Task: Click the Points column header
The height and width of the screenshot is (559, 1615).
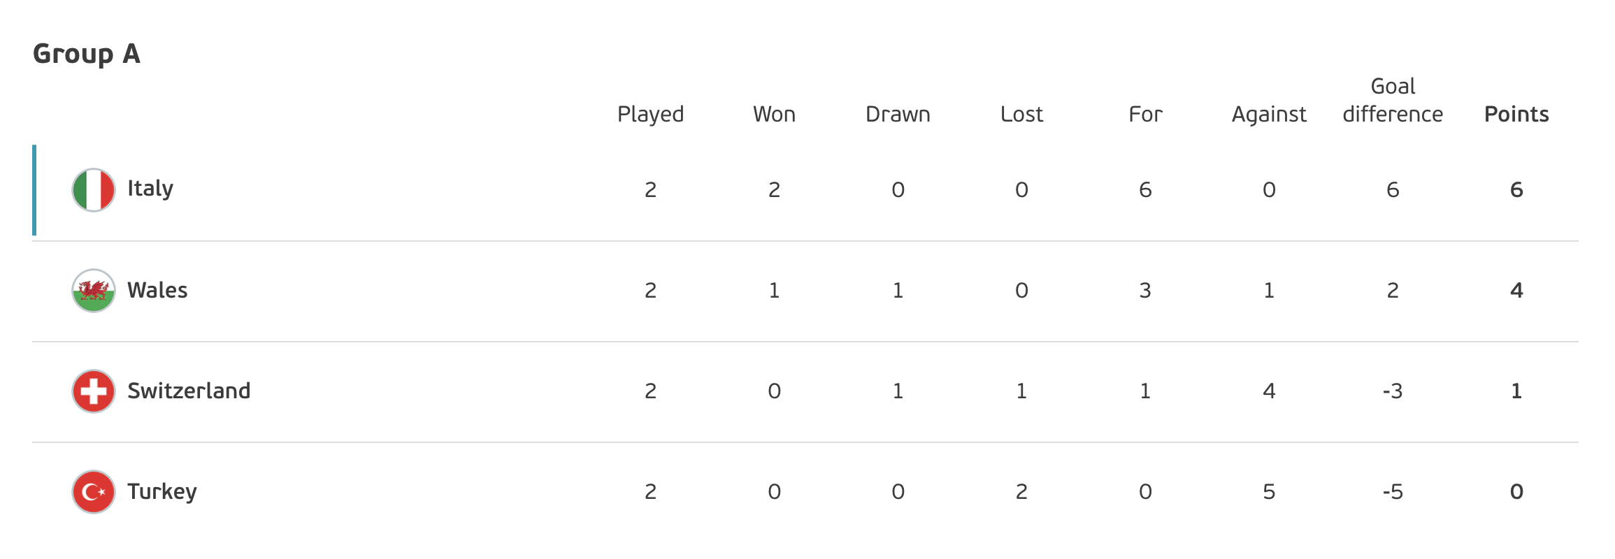Action: click(1516, 114)
